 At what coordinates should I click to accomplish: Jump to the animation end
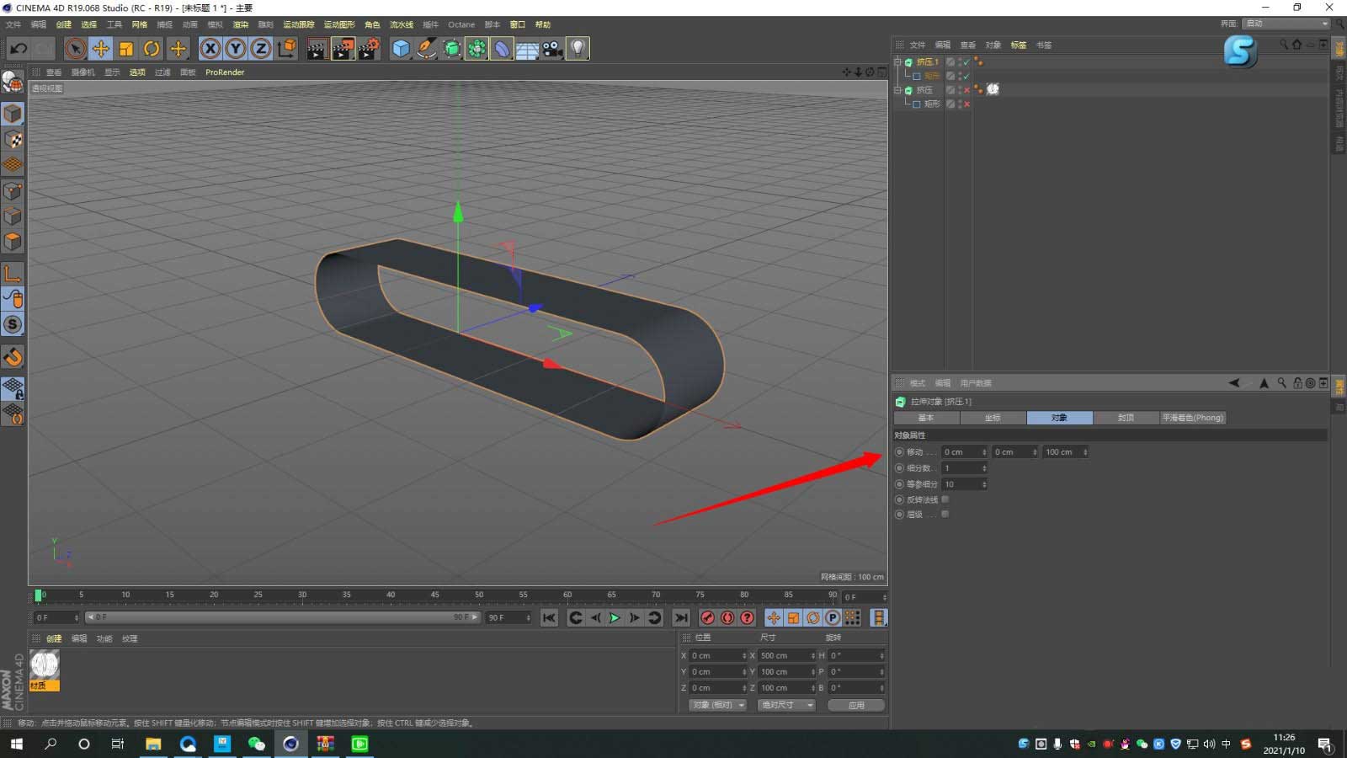[x=681, y=618]
